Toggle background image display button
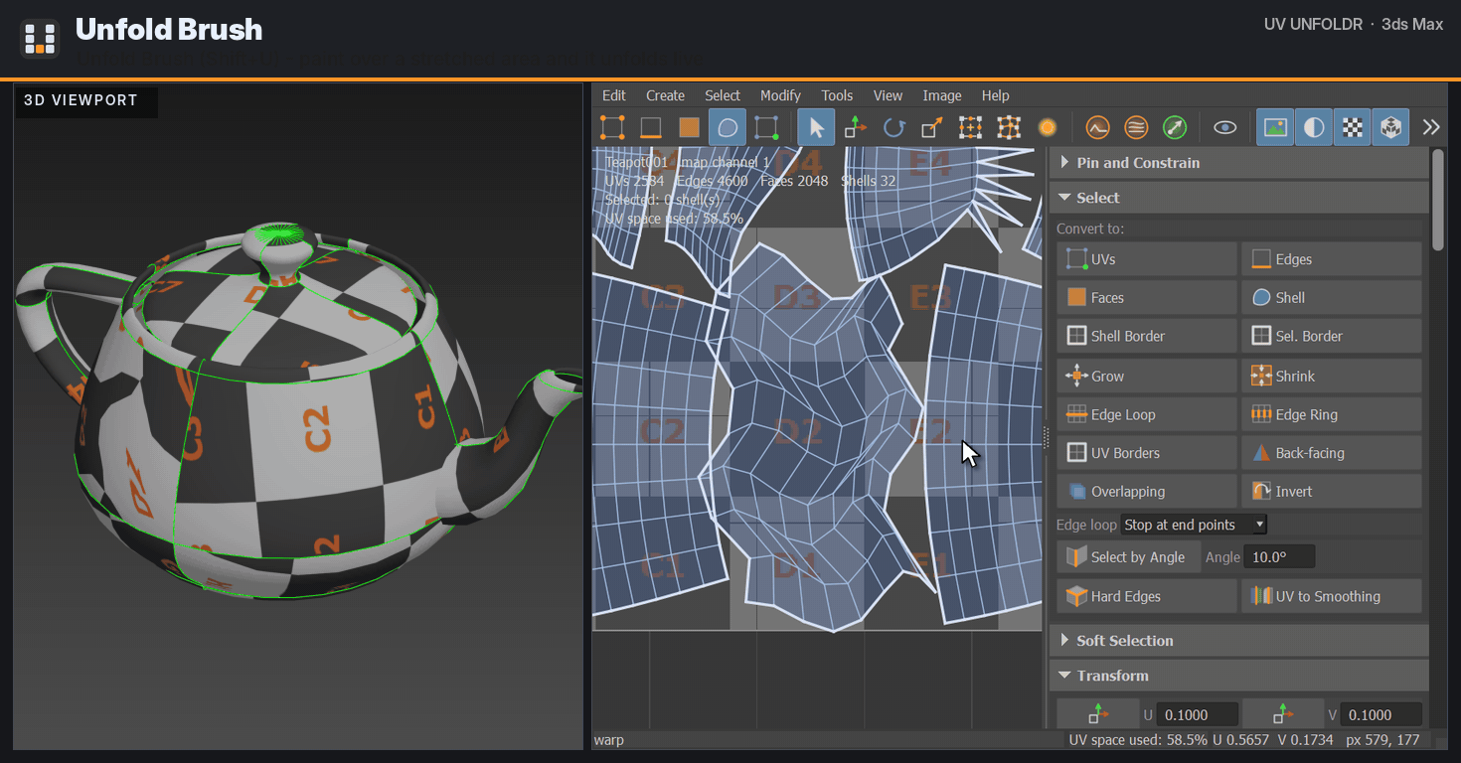1461x763 pixels. click(1275, 127)
